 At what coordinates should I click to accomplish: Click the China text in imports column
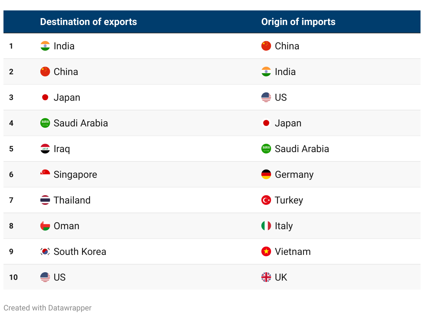(287, 46)
